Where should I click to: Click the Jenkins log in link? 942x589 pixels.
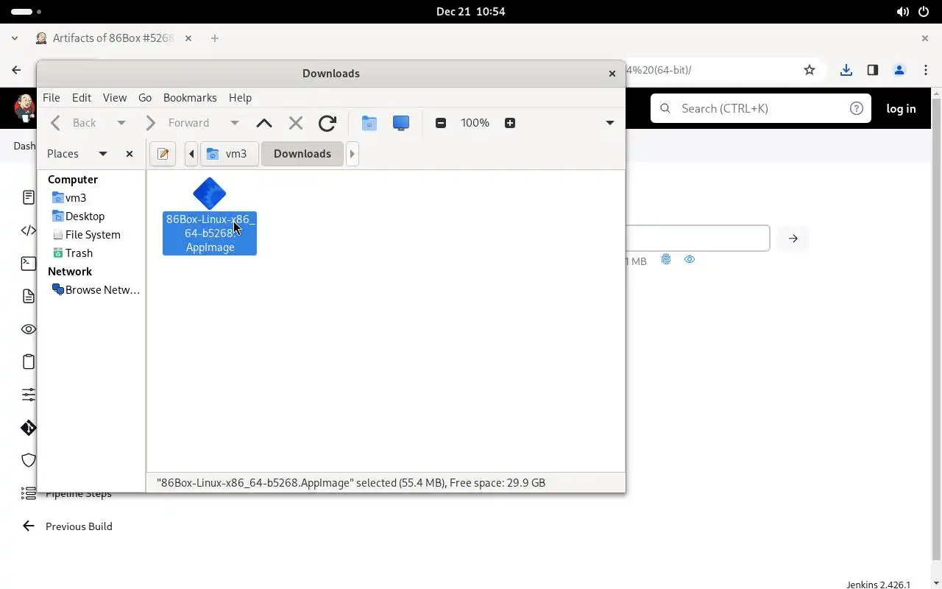click(901, 108)
